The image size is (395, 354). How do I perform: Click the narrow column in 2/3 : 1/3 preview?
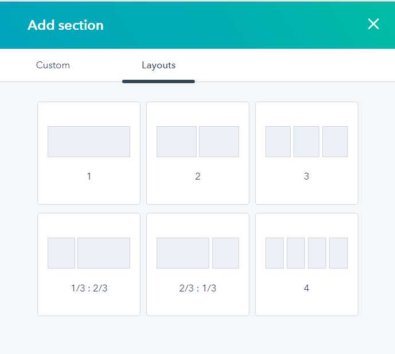(x=225, y=253)
